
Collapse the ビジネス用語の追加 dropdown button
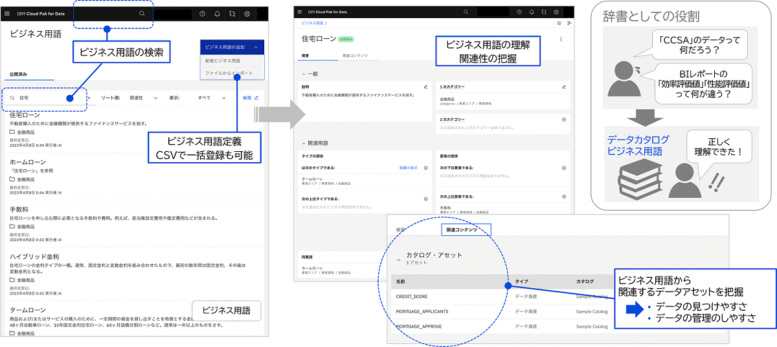pos(232,47)
